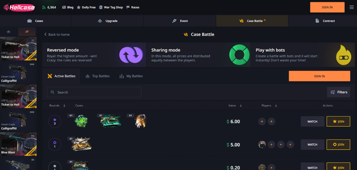This screenshot has width=357, height=170.
Task: Select the Case Battle tab
Action: (252, 21)
